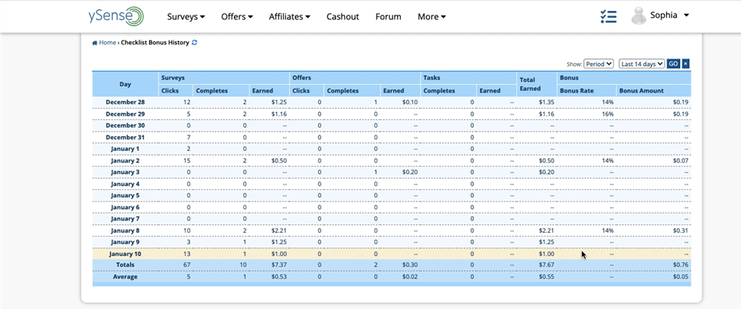Click the $0.55 average total earned
The height and width of the screenshot is (309, 741).
[x=546, y=277]
